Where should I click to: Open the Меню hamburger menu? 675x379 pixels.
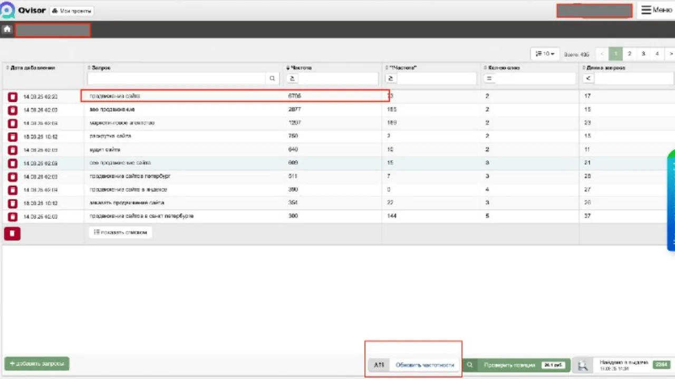(656, 10)
